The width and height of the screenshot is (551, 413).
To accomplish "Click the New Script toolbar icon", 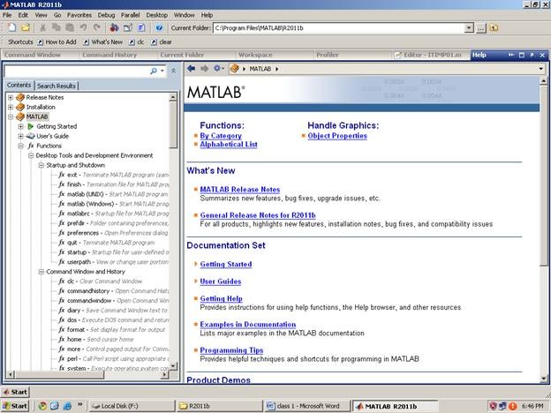I will pyautogui.click(x=12, y=27).
